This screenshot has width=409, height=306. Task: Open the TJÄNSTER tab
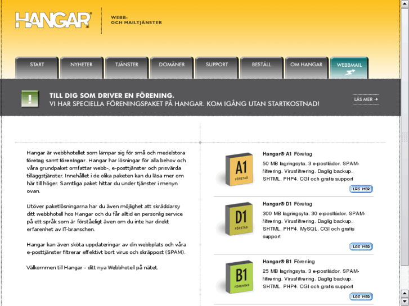[x=127, y=68]
